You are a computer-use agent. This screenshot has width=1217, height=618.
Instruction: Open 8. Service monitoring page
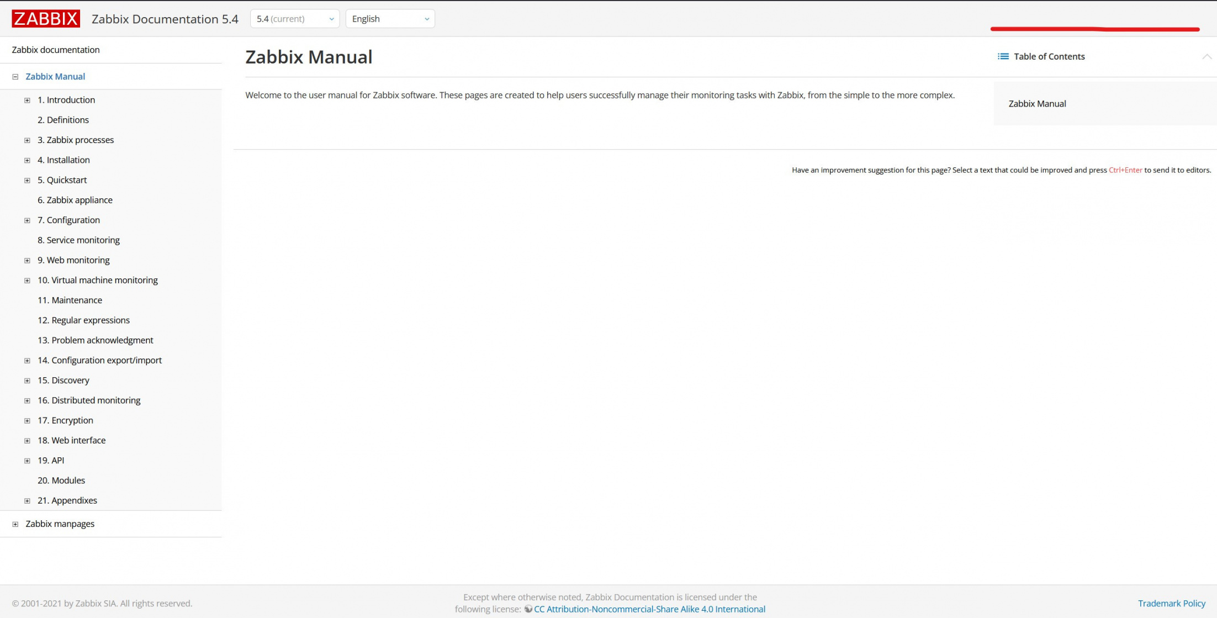78,240
